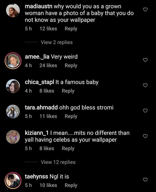Open tara.ahmadd username profile link
The width and height of the screenshot is (156, 192).
(41, 107)
